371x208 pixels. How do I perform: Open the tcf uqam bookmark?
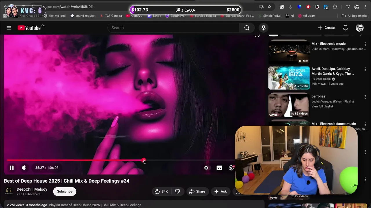[x=307, y=16]
